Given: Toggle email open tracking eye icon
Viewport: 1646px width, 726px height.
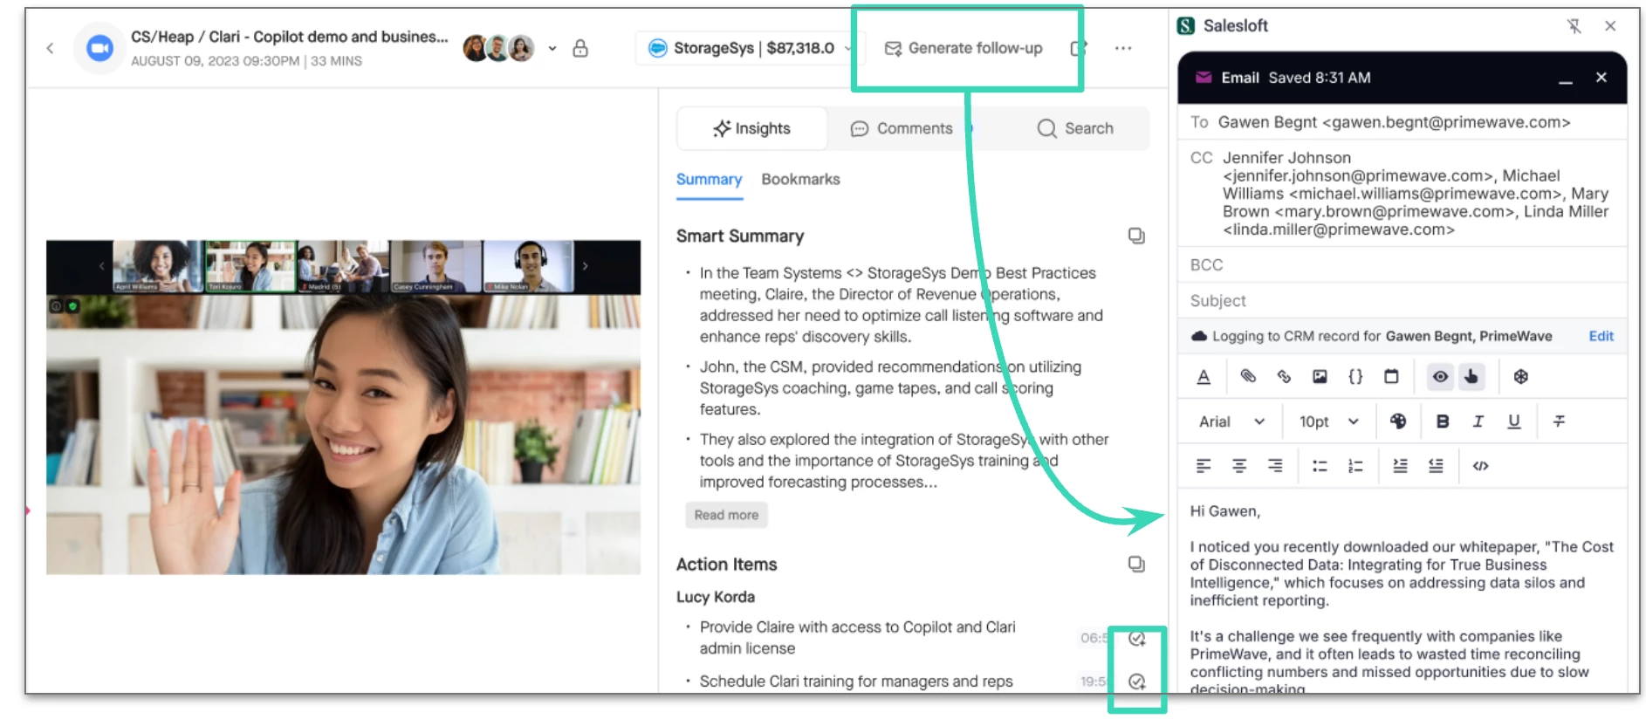Looking at the screenshot, I should pyautogui.click(x=1440, y=376).
